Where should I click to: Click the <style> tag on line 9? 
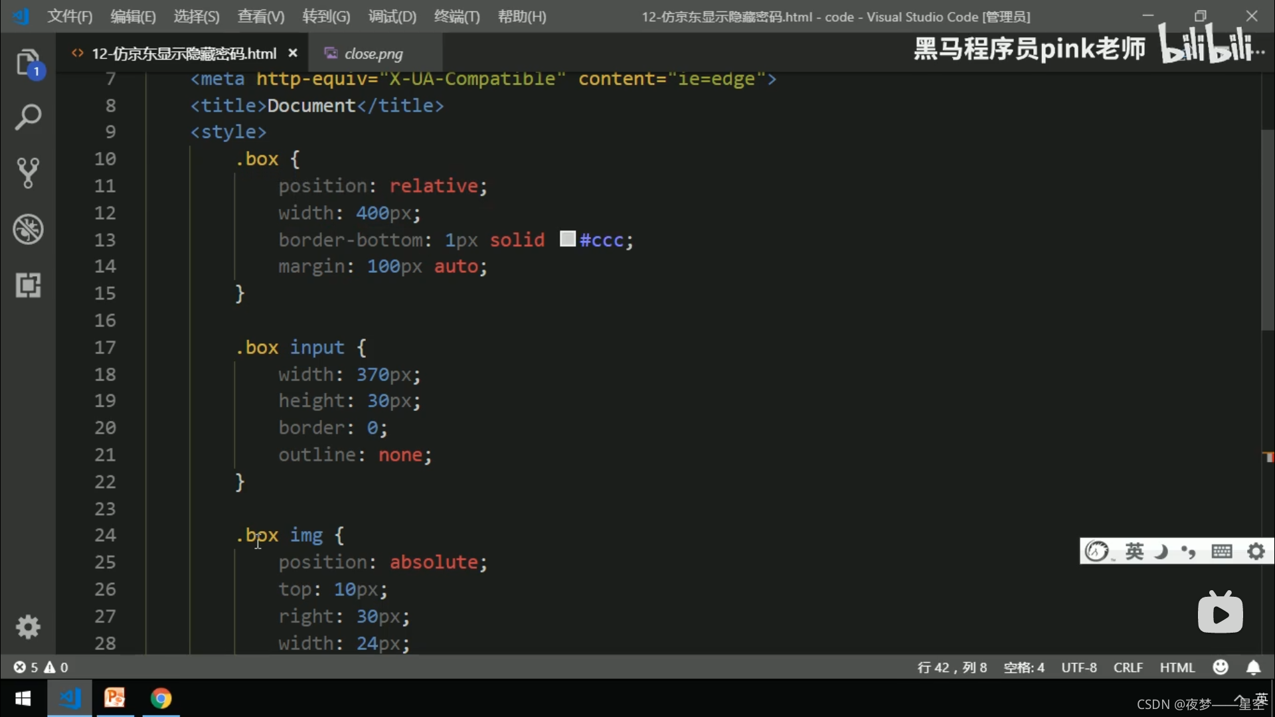pyautogui.click(x=228, y=132)
